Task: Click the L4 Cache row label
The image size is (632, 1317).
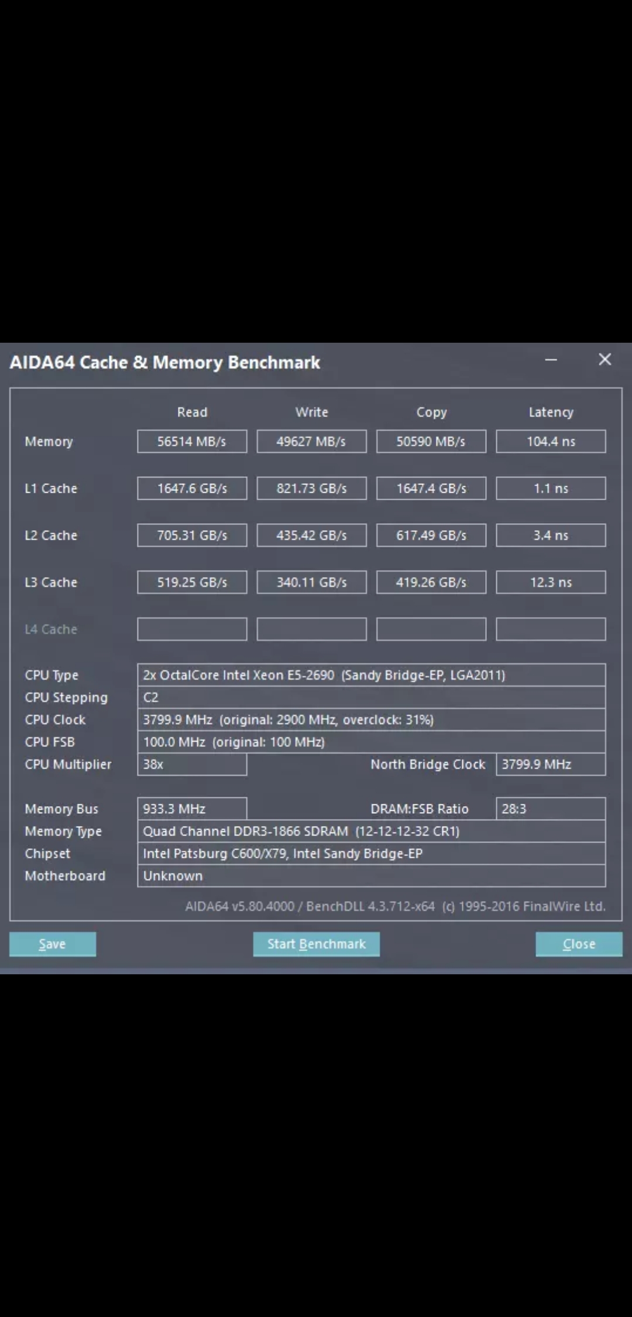Action: point(51,629)
